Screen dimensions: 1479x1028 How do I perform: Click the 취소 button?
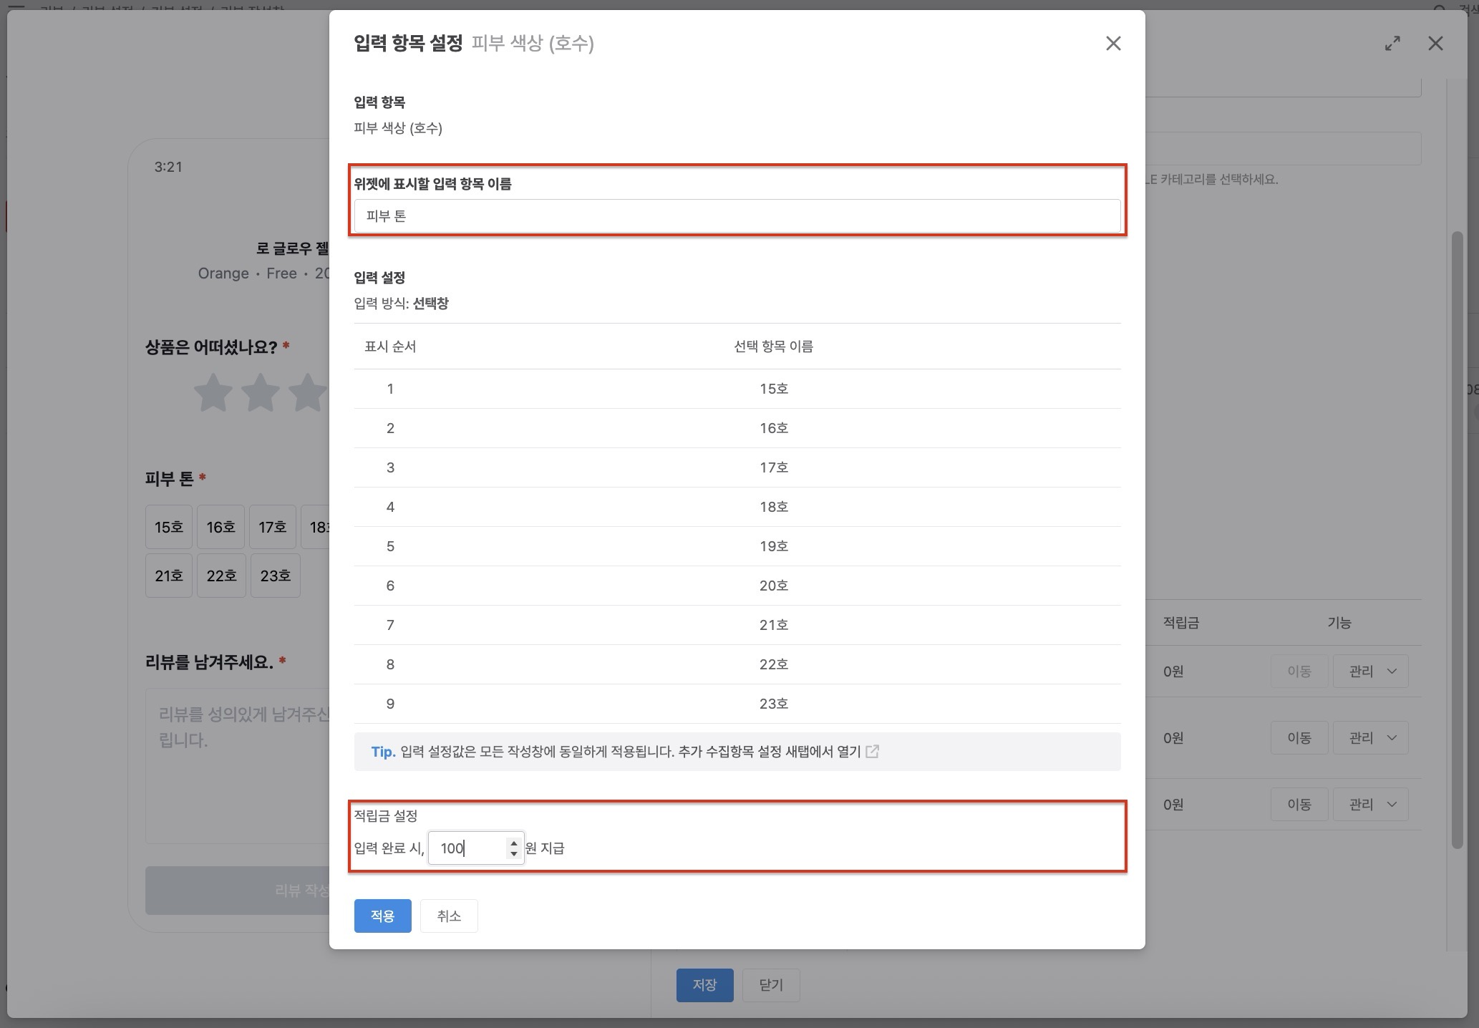tap(449, 916)
